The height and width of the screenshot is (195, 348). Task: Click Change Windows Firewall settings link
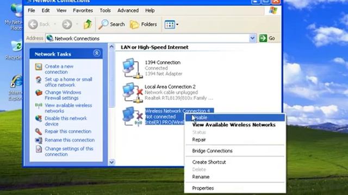click(63, 95)
